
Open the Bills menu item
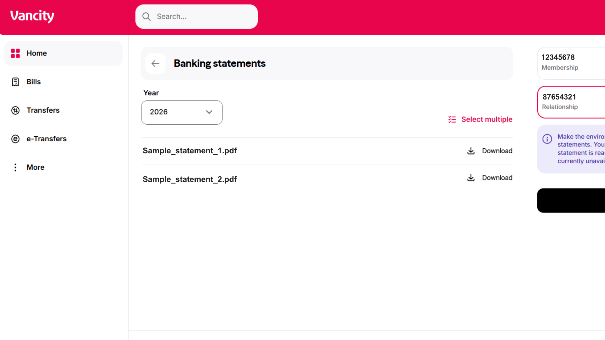[34, 82]
